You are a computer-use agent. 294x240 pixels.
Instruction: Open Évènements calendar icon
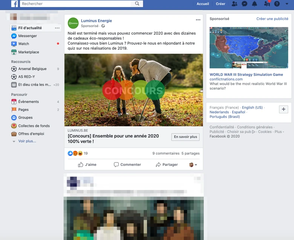tap(14, 102)
